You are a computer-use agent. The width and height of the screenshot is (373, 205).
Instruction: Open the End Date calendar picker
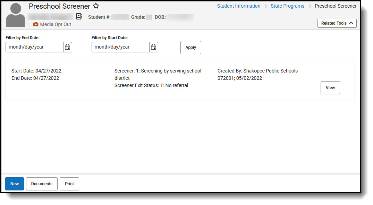[x=67, y=47]
